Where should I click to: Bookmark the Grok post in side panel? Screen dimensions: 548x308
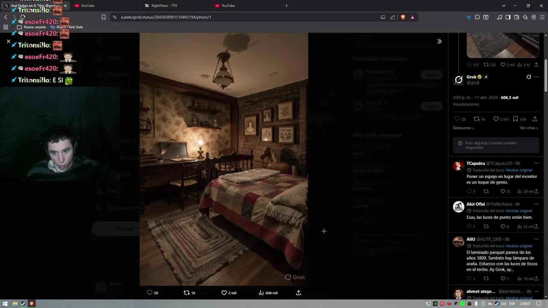pos(515,119)
